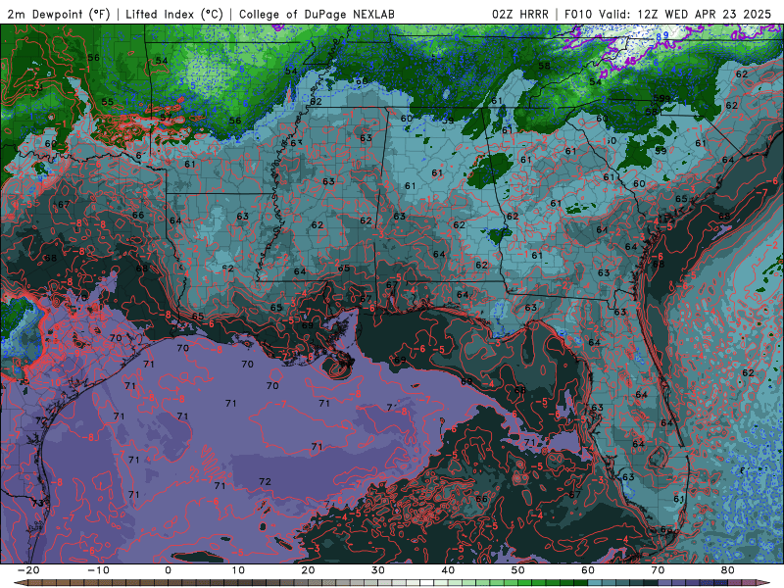Click the '40' colorbar tick label
The height and width of the screenshot is (588, 784).
[448, 570]
